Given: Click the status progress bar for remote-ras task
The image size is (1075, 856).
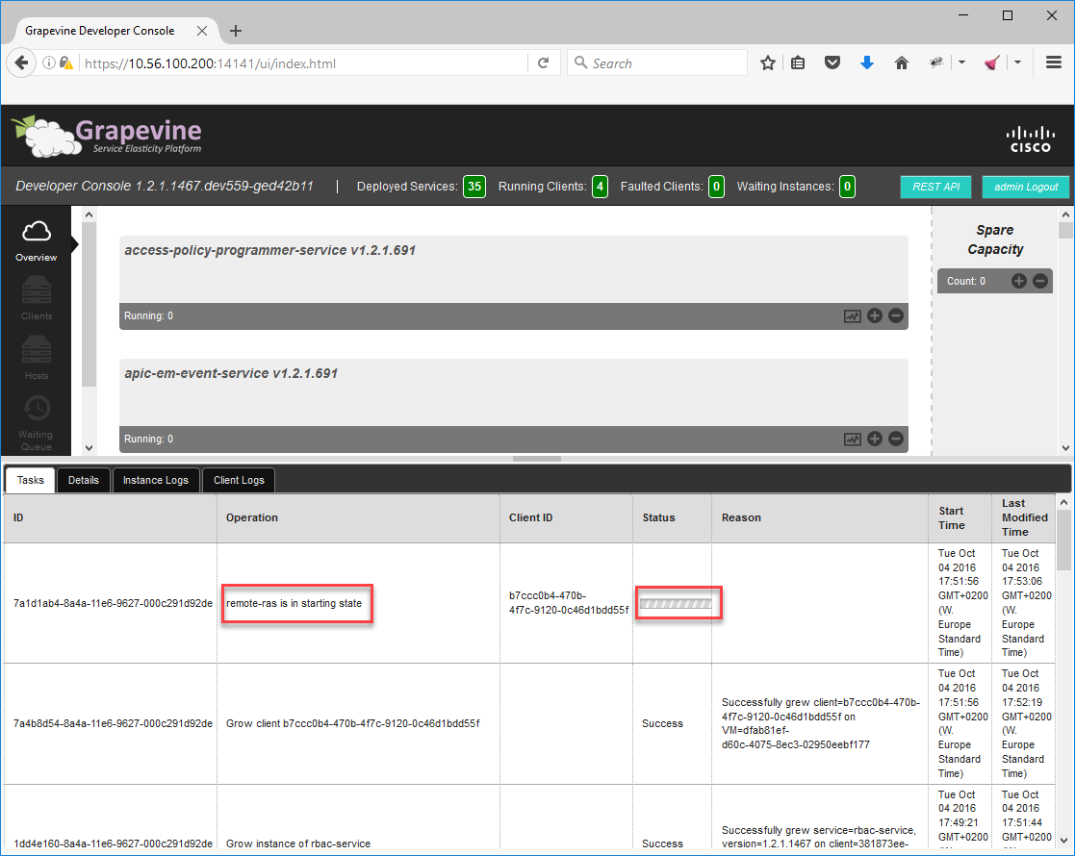Looking at the screenshot, I should point(676,604).
